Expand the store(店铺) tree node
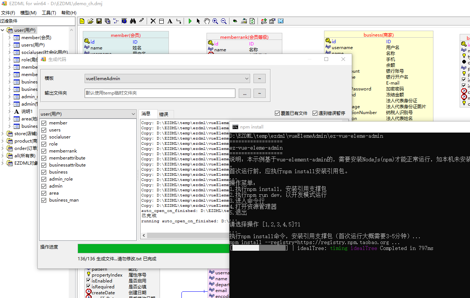Screen dimensions: 470x298 (3, 133)
